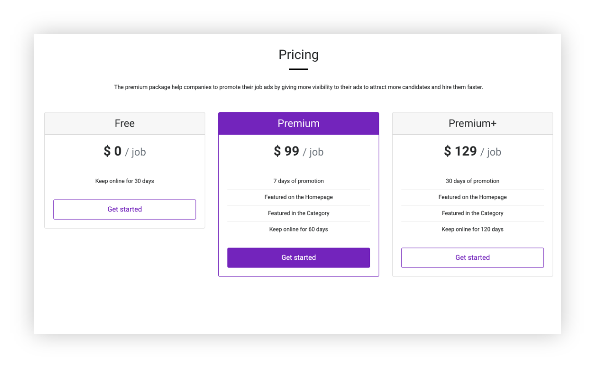Click Get started in Free plan
Image resolution: width=595 pixels, height=368 pixels.
click(x=125, y=209)
